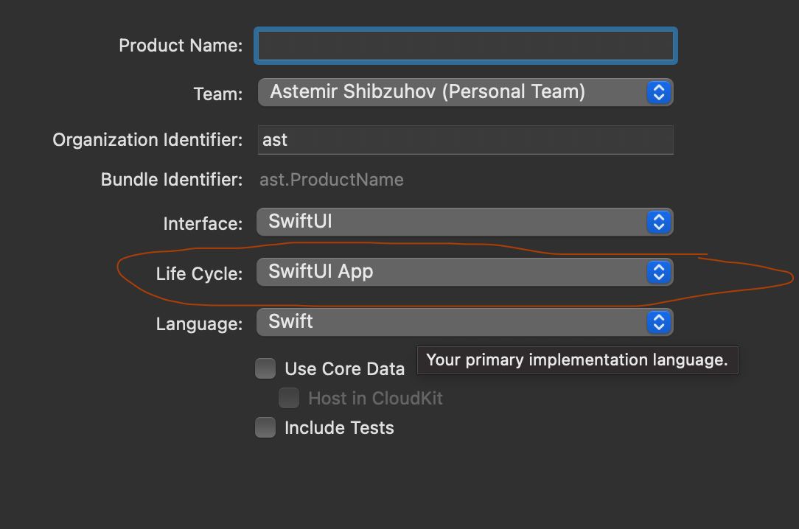
Task: Click the Product Name text field
Action: [x=466, y=46]
